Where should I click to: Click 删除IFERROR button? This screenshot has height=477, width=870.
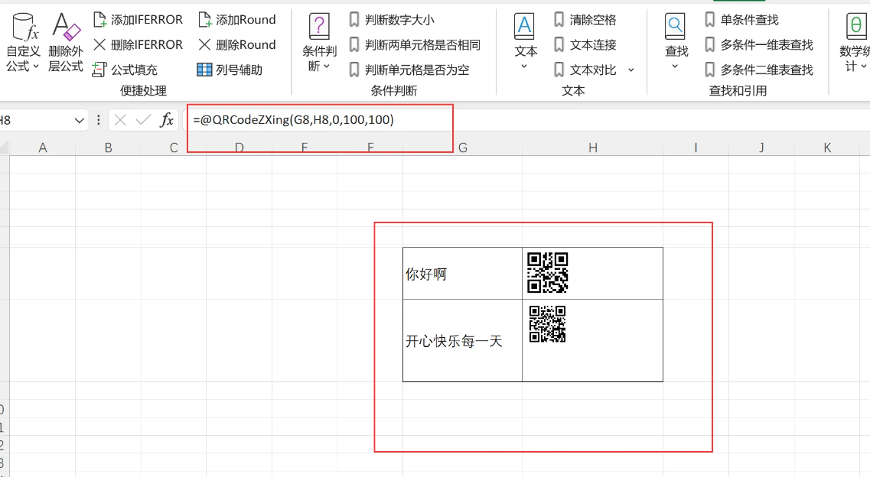click(138, 45)
